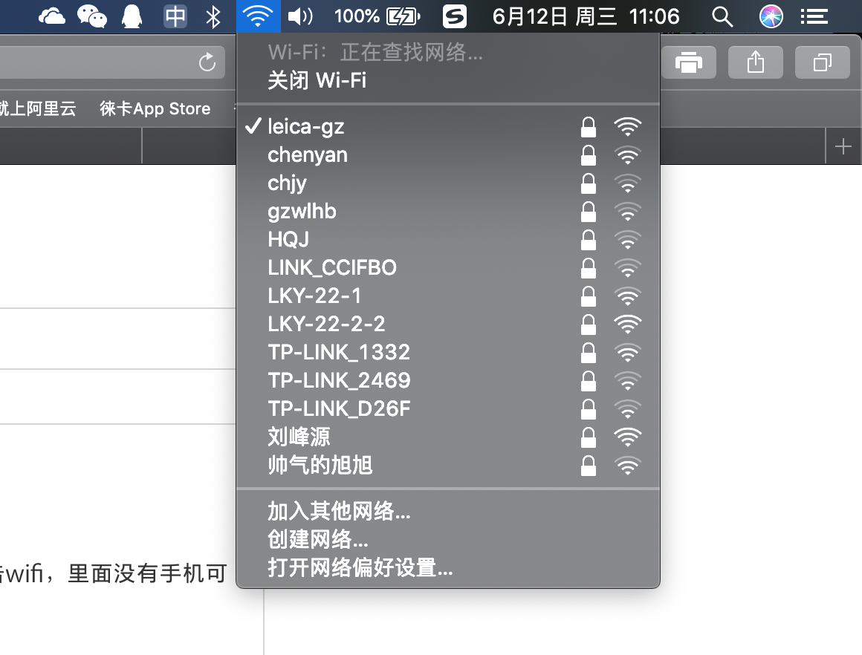Open the Sogou input S icon

pyautogui.click(x=455, y=16)
